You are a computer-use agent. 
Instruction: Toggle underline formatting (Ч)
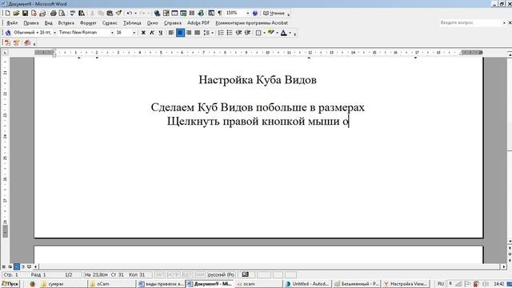coord(160,33)
